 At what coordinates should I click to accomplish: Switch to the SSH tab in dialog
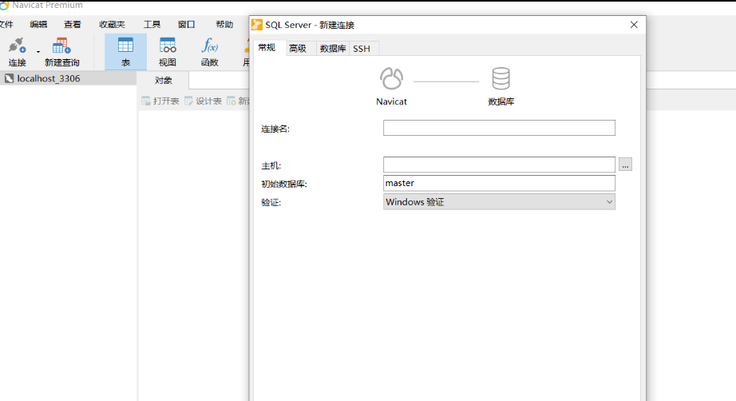pos(362,49)
